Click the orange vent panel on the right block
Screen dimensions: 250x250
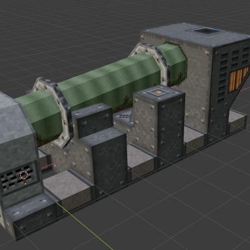pos(238,79)
